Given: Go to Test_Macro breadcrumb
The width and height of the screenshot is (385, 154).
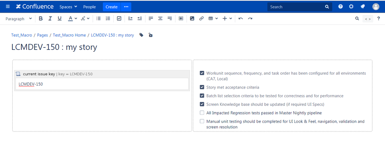Looking at the screenshot, I should pos(22,35).
